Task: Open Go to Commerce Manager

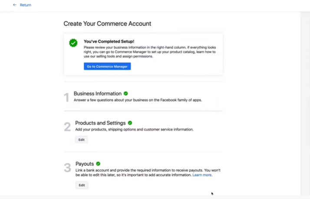Action: [107, 66]
